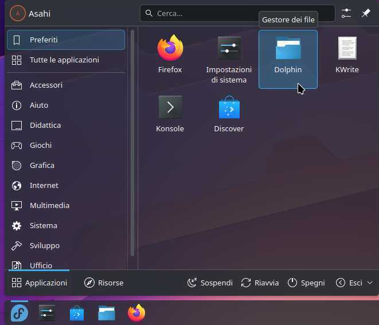379x325 pixels.
Task: Click in the Cerca search field
Action: [x=237, y=13]
